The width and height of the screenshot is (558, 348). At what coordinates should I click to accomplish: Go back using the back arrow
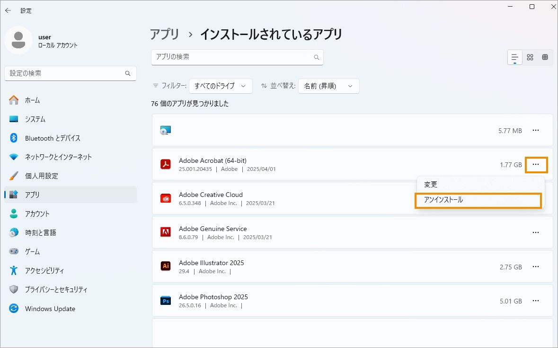click(8, 10)
